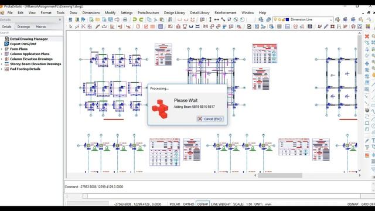Click the yellow striped icon at toolbar end

coord(368,26)
